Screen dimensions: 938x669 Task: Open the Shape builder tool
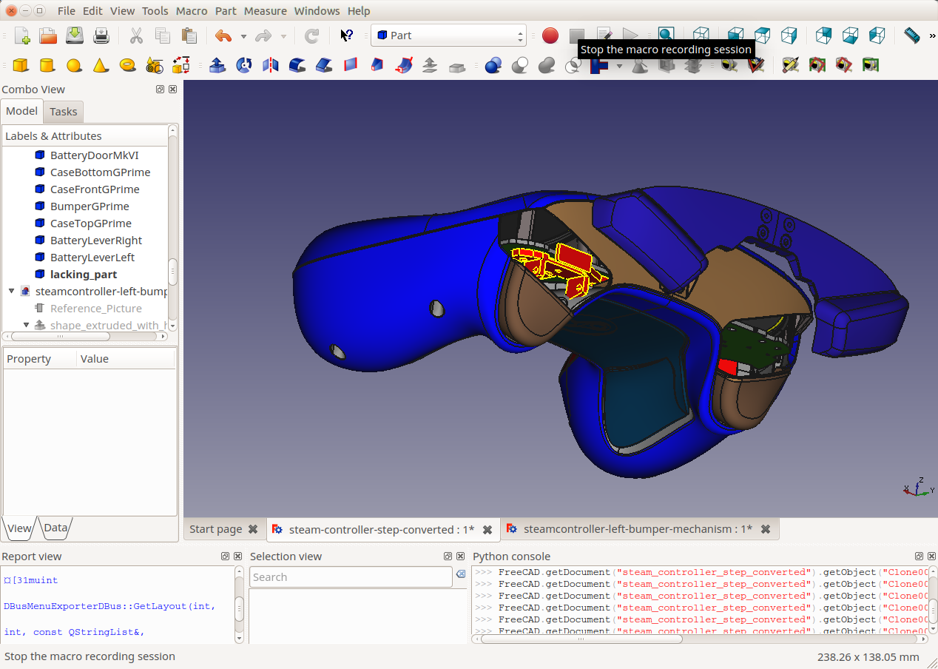[x=180, y=65]
